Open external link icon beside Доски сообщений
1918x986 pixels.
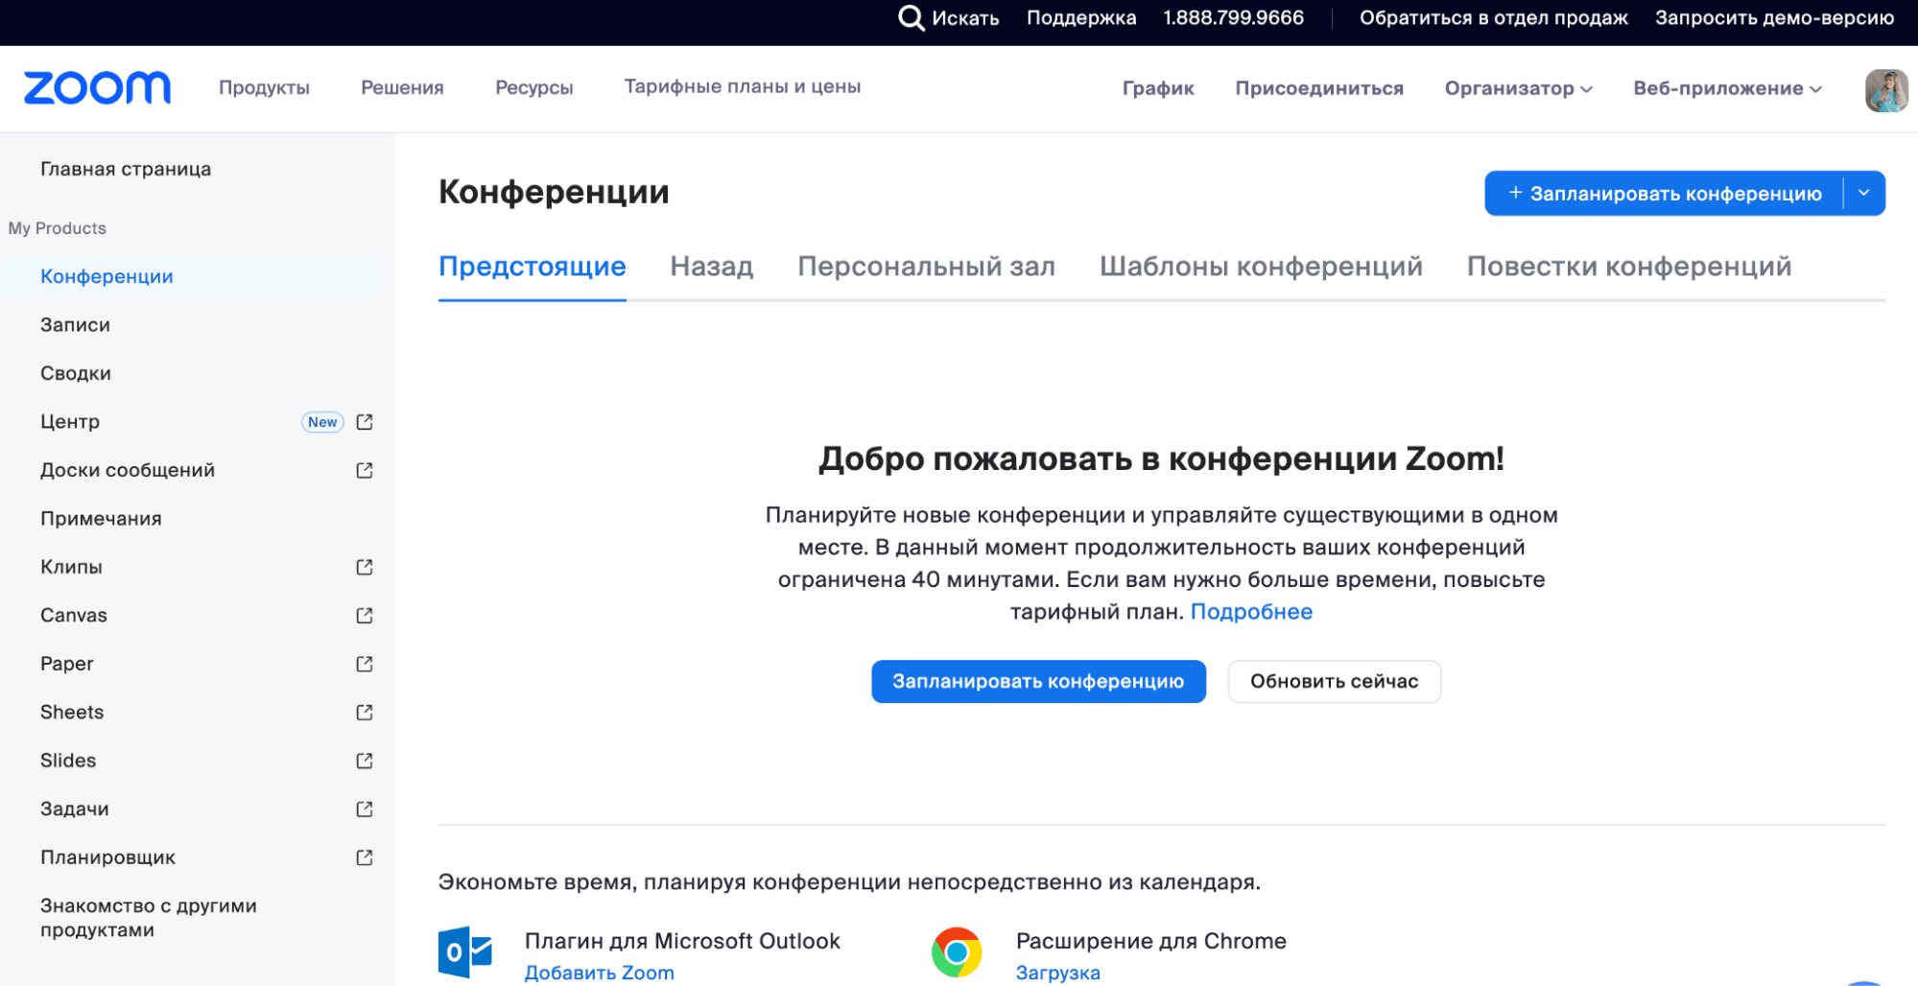(x=365, y=470)
